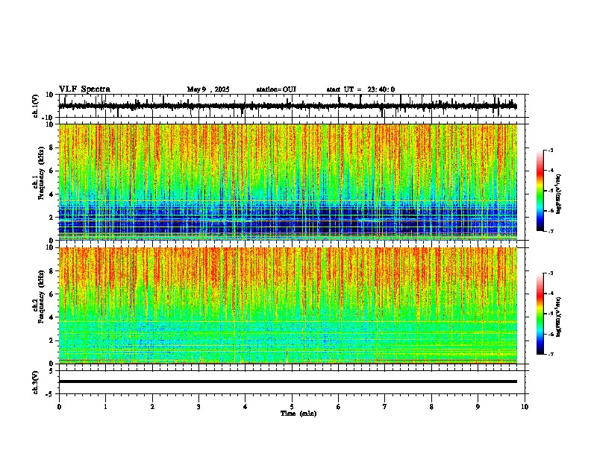Screen dimensions: 591x456
Task: Click the 8 tick on Time axis
Action: (x=431, y=407)
